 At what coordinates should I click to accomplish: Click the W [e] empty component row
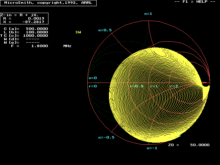point(22,43)
